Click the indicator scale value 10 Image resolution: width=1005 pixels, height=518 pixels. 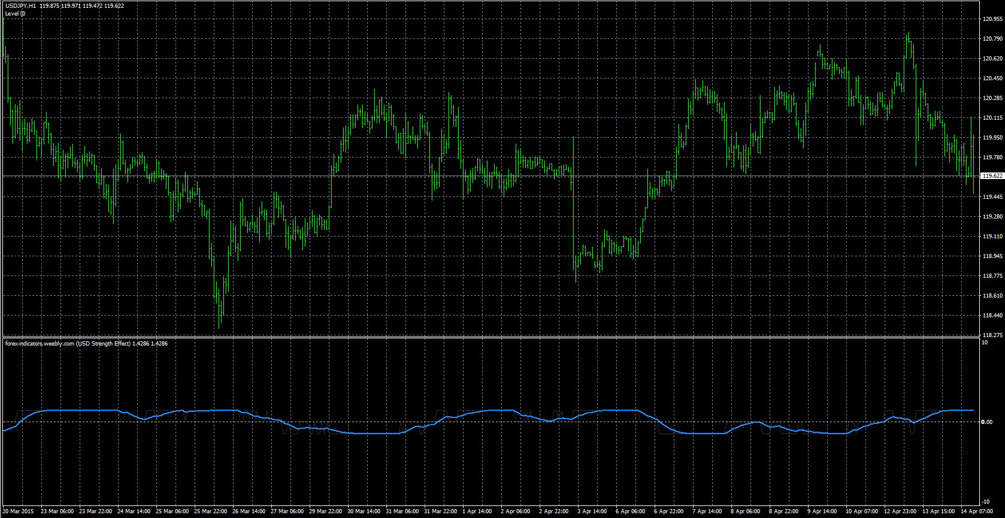click(x=985, y=343)
